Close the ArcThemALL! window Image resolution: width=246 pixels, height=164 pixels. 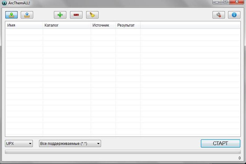[x=237, y=2]
